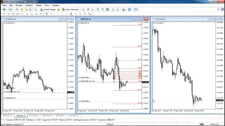Screen dimensions: 225x126
Task: Choose the equidistant channel tool
Action: click(x=71, y=14)
